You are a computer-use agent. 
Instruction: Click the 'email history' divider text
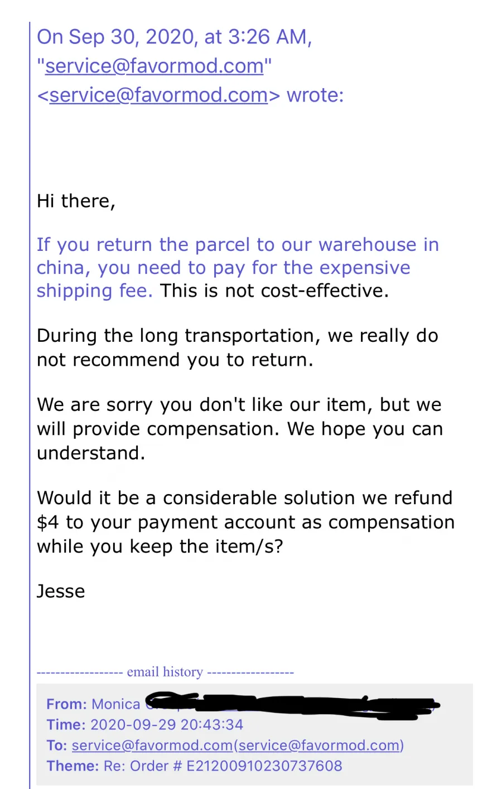(x=165, y=672)
